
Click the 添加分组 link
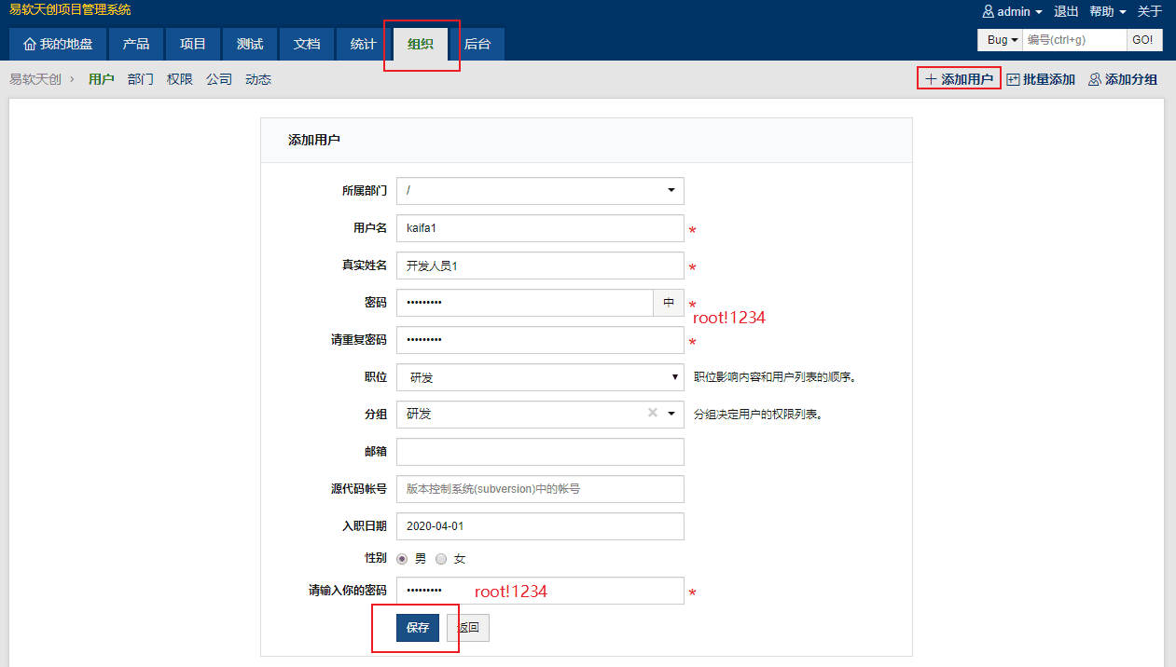pyautogui.click(x=1123, y=79)
